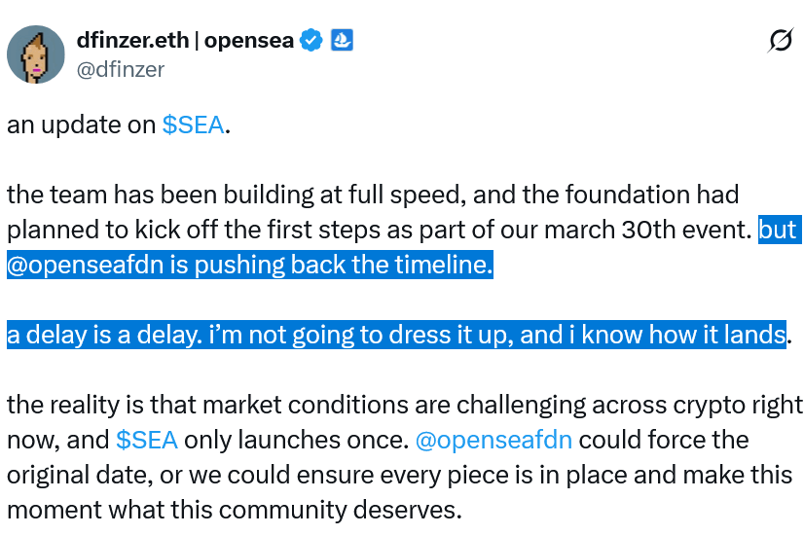The width and height of the screenshot is (804, 535).
Task: Click the highlighted word "but"
Action: coord(778,230)
